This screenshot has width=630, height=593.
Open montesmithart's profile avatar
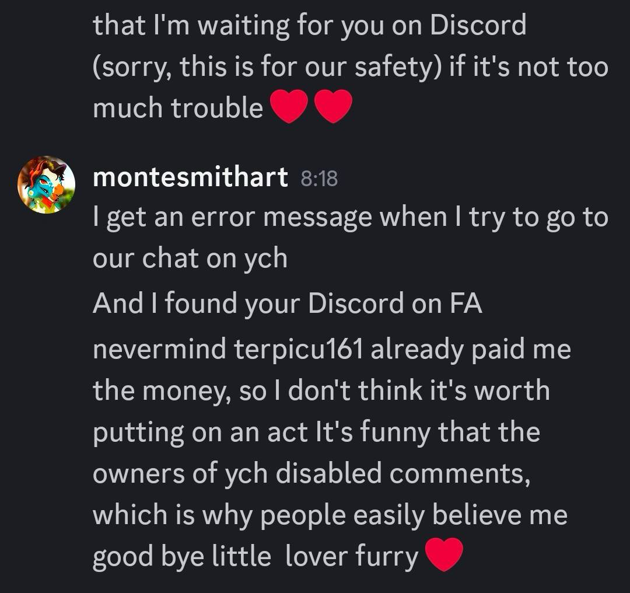pos(46,184)
